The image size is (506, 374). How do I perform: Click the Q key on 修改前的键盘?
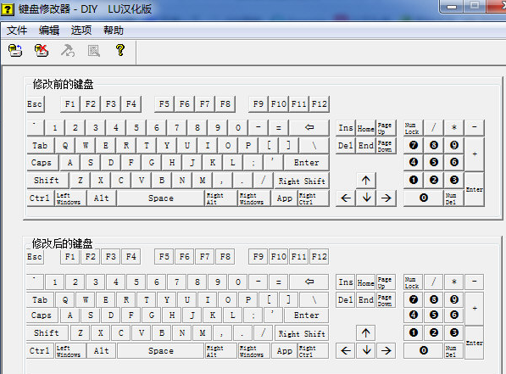[65, 146]
